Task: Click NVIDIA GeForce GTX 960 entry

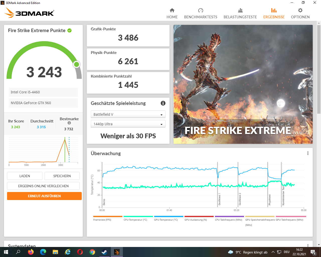Action: point(43,103)
